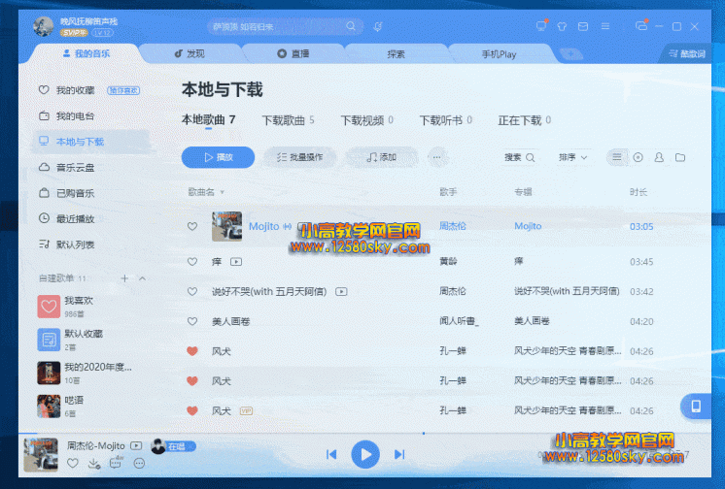The width and height of the screenshot is (725, 489).
Task: Unfavorite the second 风犬 row heart
Action: click(192, 381)
